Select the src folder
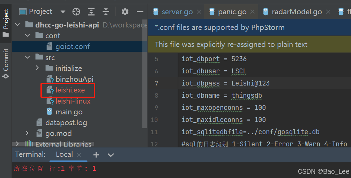This screenshot has height=178, width=351. [50, 58]
